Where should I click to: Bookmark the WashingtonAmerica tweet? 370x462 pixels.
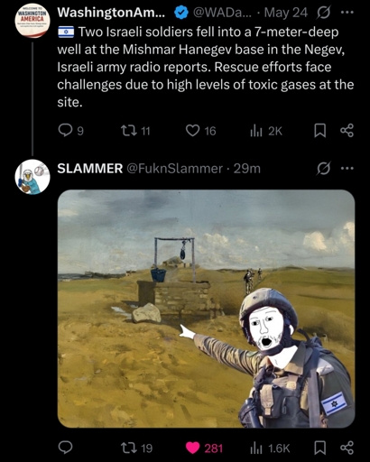(320, 131)
